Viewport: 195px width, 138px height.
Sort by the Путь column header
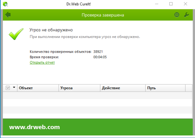(x=165, y=88)
